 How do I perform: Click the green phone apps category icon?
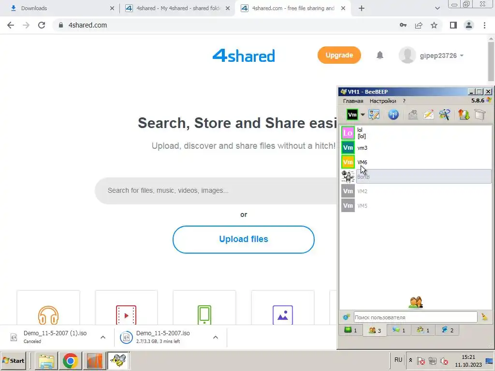coord(204,315)
